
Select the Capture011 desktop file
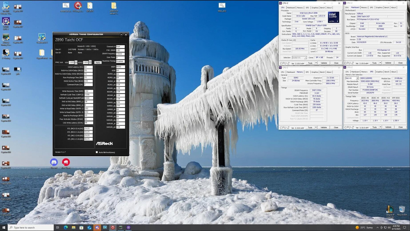click(18, 8)
